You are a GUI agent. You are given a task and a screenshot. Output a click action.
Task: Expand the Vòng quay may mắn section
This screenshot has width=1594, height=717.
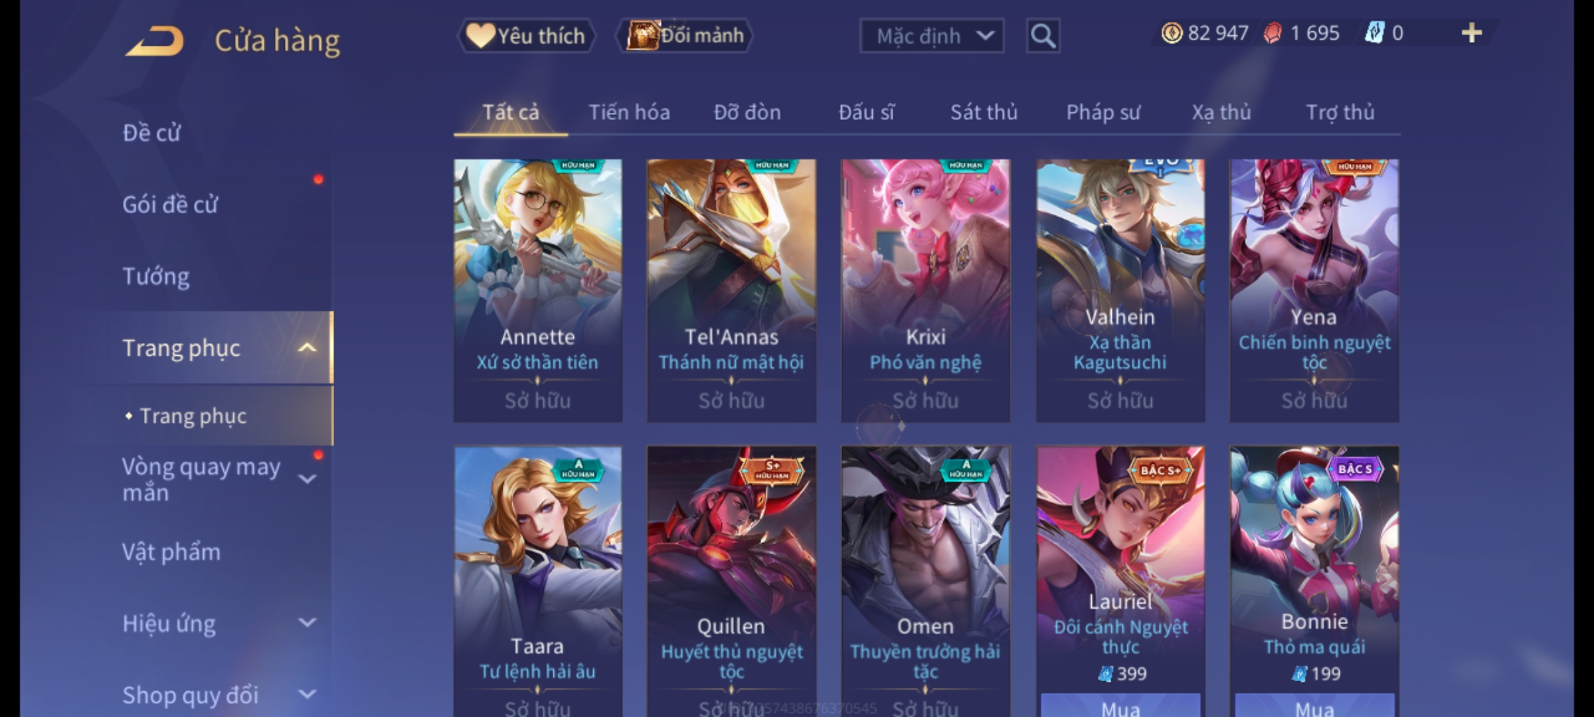point(307,479)
